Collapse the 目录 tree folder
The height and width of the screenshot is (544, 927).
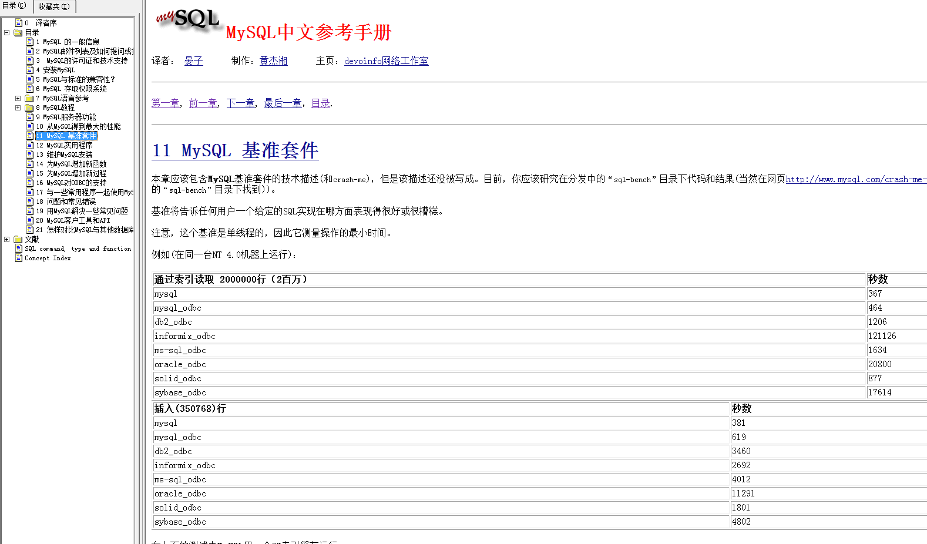(7, 32)
